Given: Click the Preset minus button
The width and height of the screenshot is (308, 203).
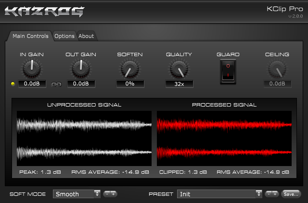Looking at the screenshot, I should 269,194.
